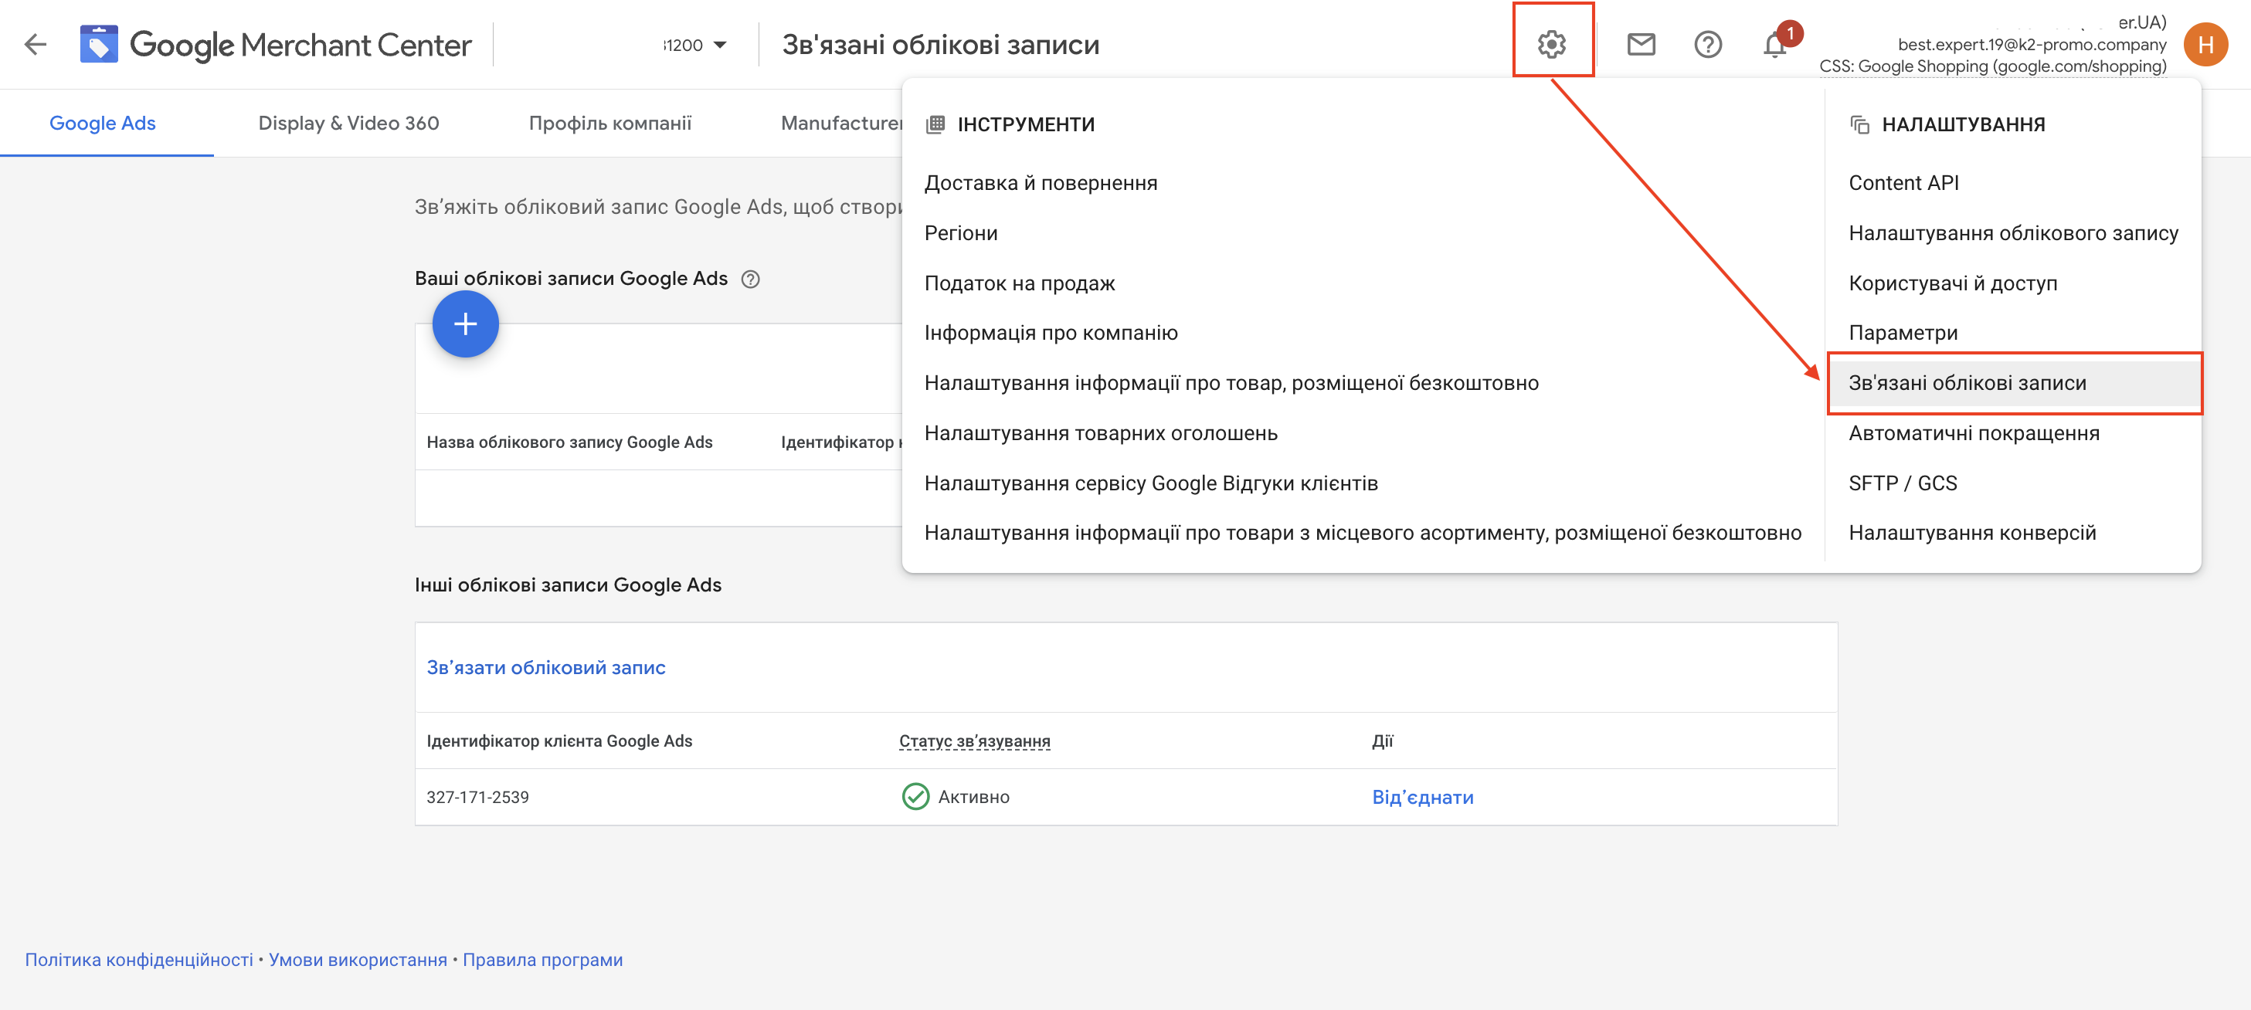This screenshot has height=1010, width=2251.
Task: Open Політика конфіденційності footer link
Action: pos(139,959)
